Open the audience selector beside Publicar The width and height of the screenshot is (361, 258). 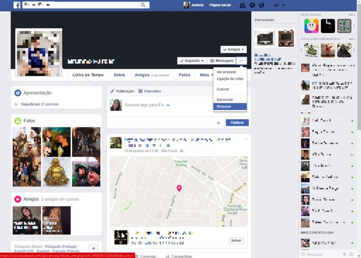pos(219,123)
